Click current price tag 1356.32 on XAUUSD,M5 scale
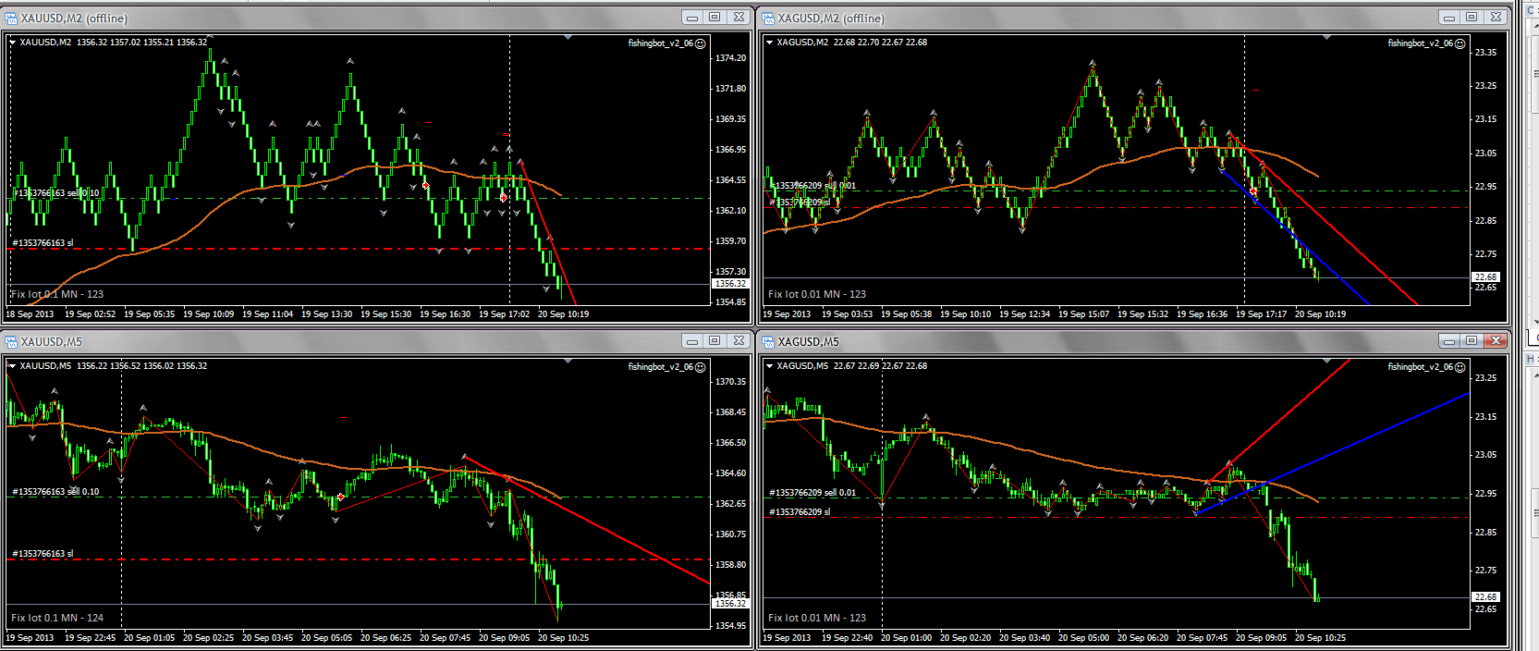 pos(730,604)
